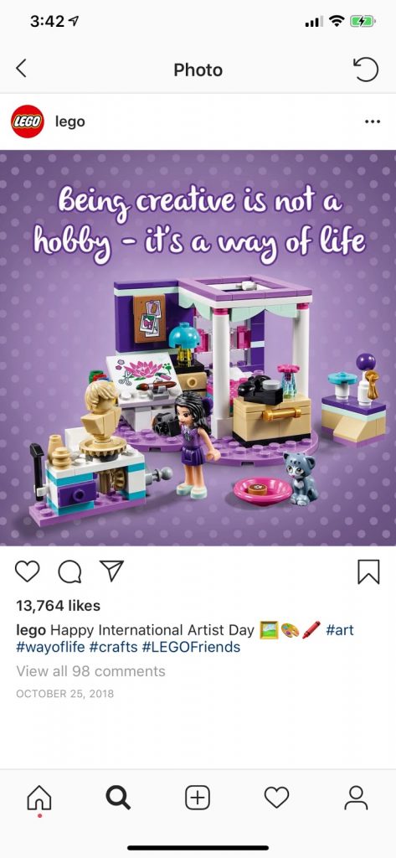The image size is (396, 858).
Task: Tap the refresh icon beside Photo title
Action: tap(366, 70)
